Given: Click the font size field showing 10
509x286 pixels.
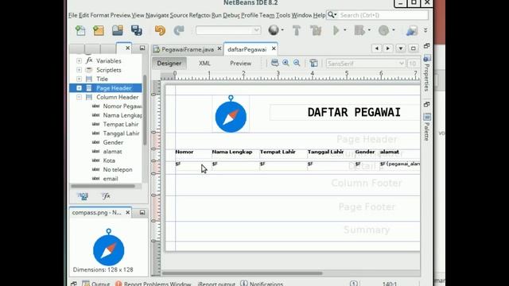Looking at the screenshot, I should pyautogui.click(x=413, y=64).
